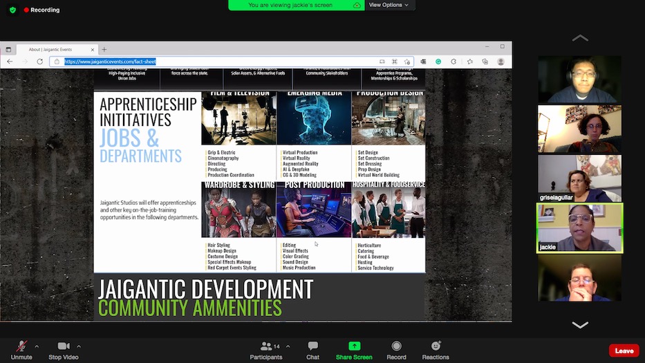Click the add to favorites star icon in address bar
This screenshot has width=645, height=363.
407,62
